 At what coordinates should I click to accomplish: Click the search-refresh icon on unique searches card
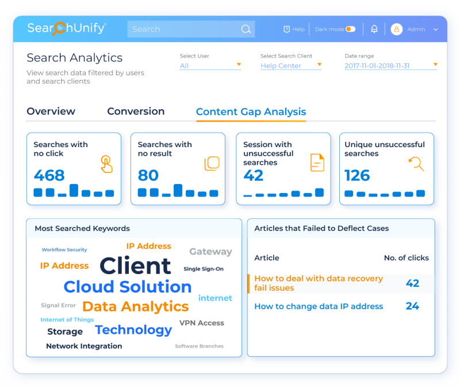(x=416, y=164)
